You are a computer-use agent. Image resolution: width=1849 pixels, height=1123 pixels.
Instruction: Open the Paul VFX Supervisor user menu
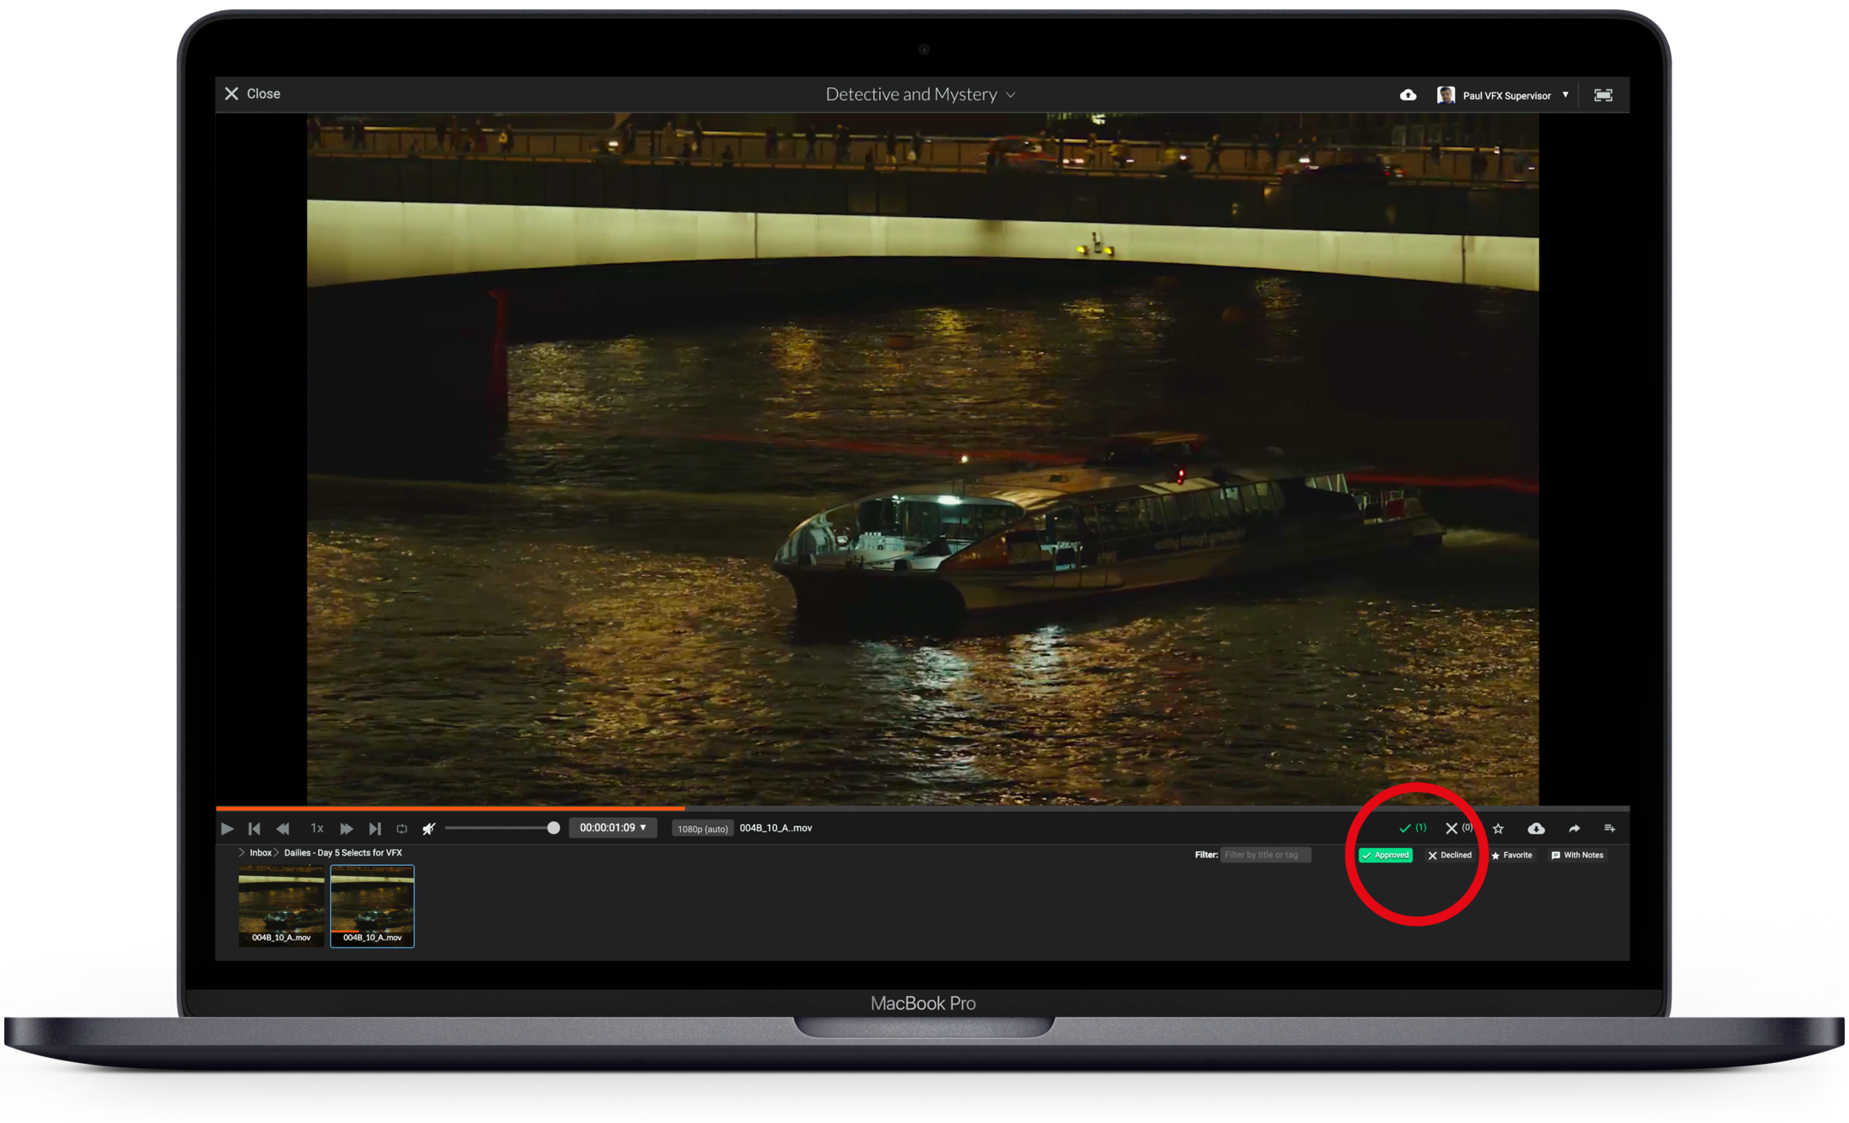coord(1505,95)
